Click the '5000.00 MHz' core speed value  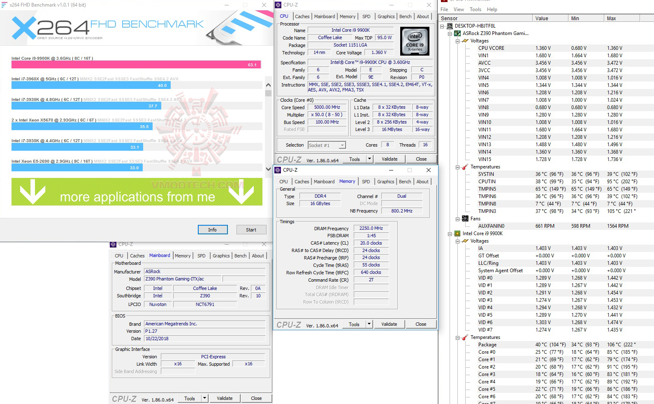pos(327,107)
